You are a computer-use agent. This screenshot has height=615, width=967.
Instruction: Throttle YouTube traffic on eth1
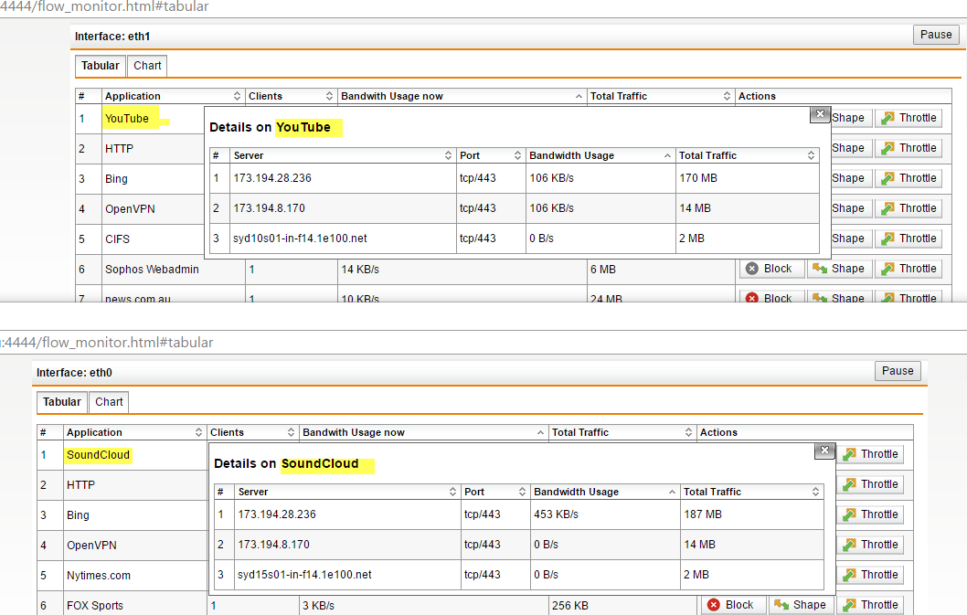909,118
